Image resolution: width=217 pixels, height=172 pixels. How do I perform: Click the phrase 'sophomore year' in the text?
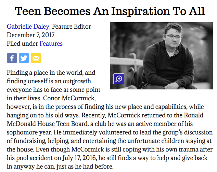(x=29, y=132)
